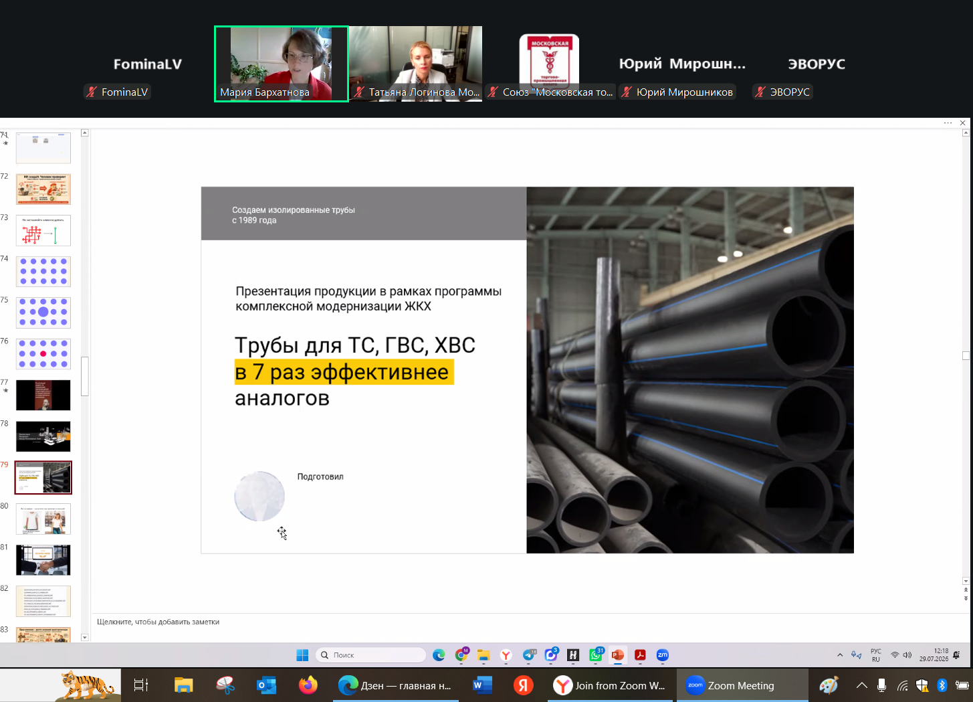
Task: Open PowerPoint icon in the shared taskbar
Action: [617, 655]
